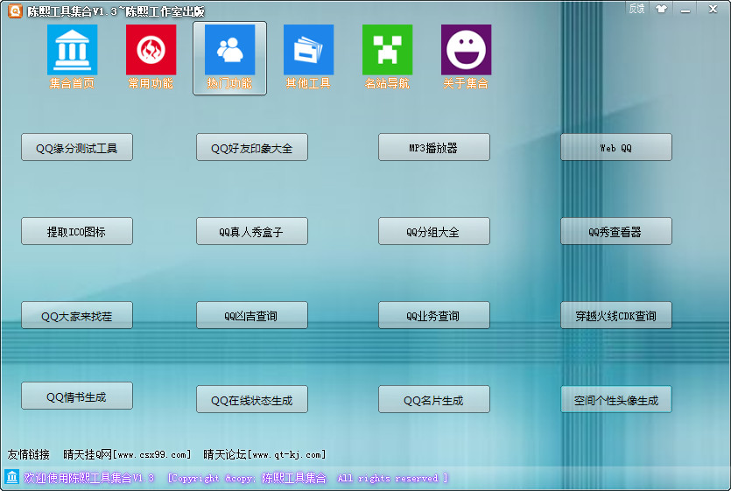Image resolution: width=731 pixels, height=491 pixels.
Task: Launch the QQ缘分测试工具 button
Action: (77, 148)
